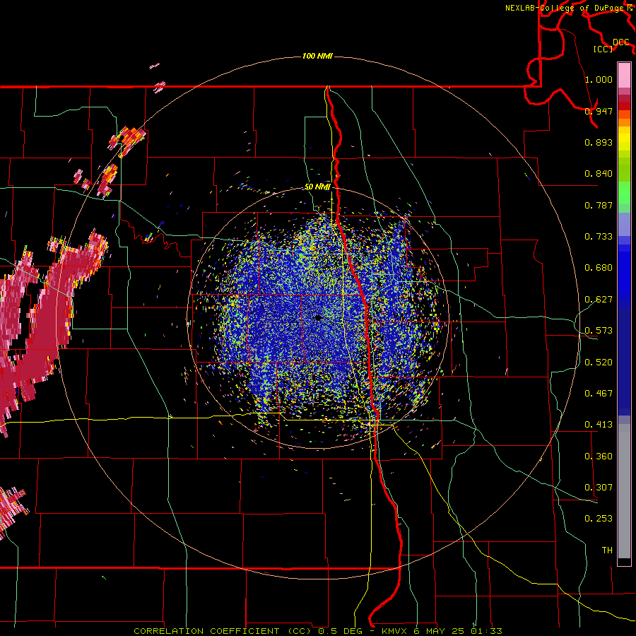This screenshot has width=636, height=636.
Task: Click the 01:33 timestamp
Action: click(487, 631)
